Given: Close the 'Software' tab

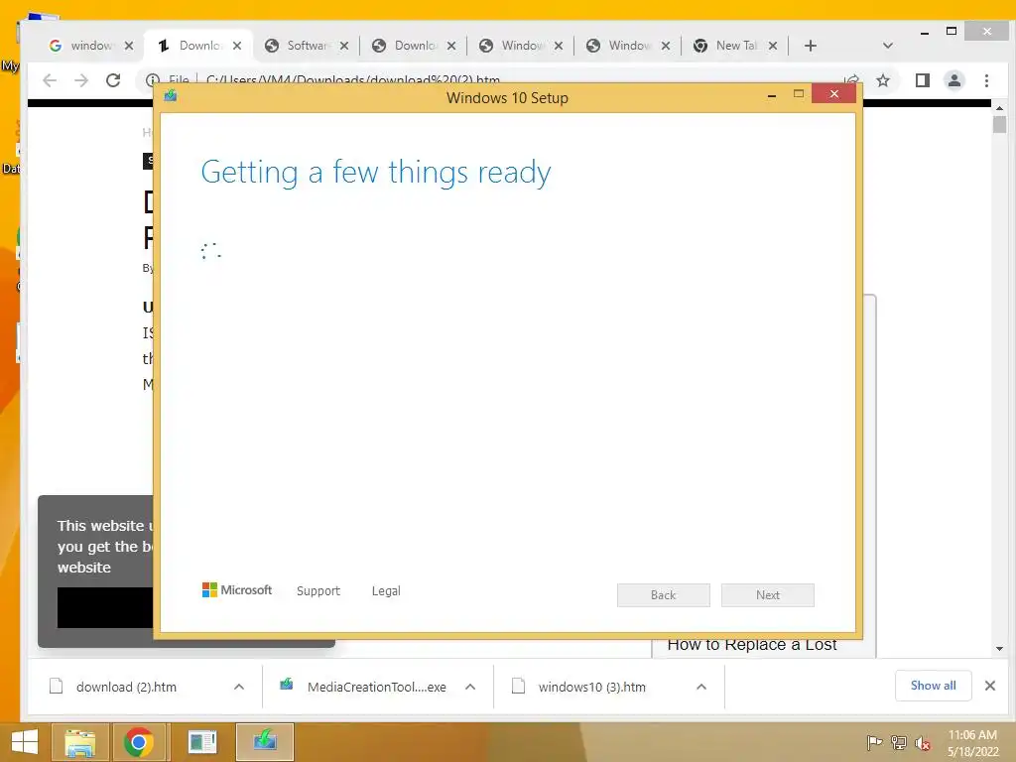Looking at the screenshot, I should tap(344, 46).
